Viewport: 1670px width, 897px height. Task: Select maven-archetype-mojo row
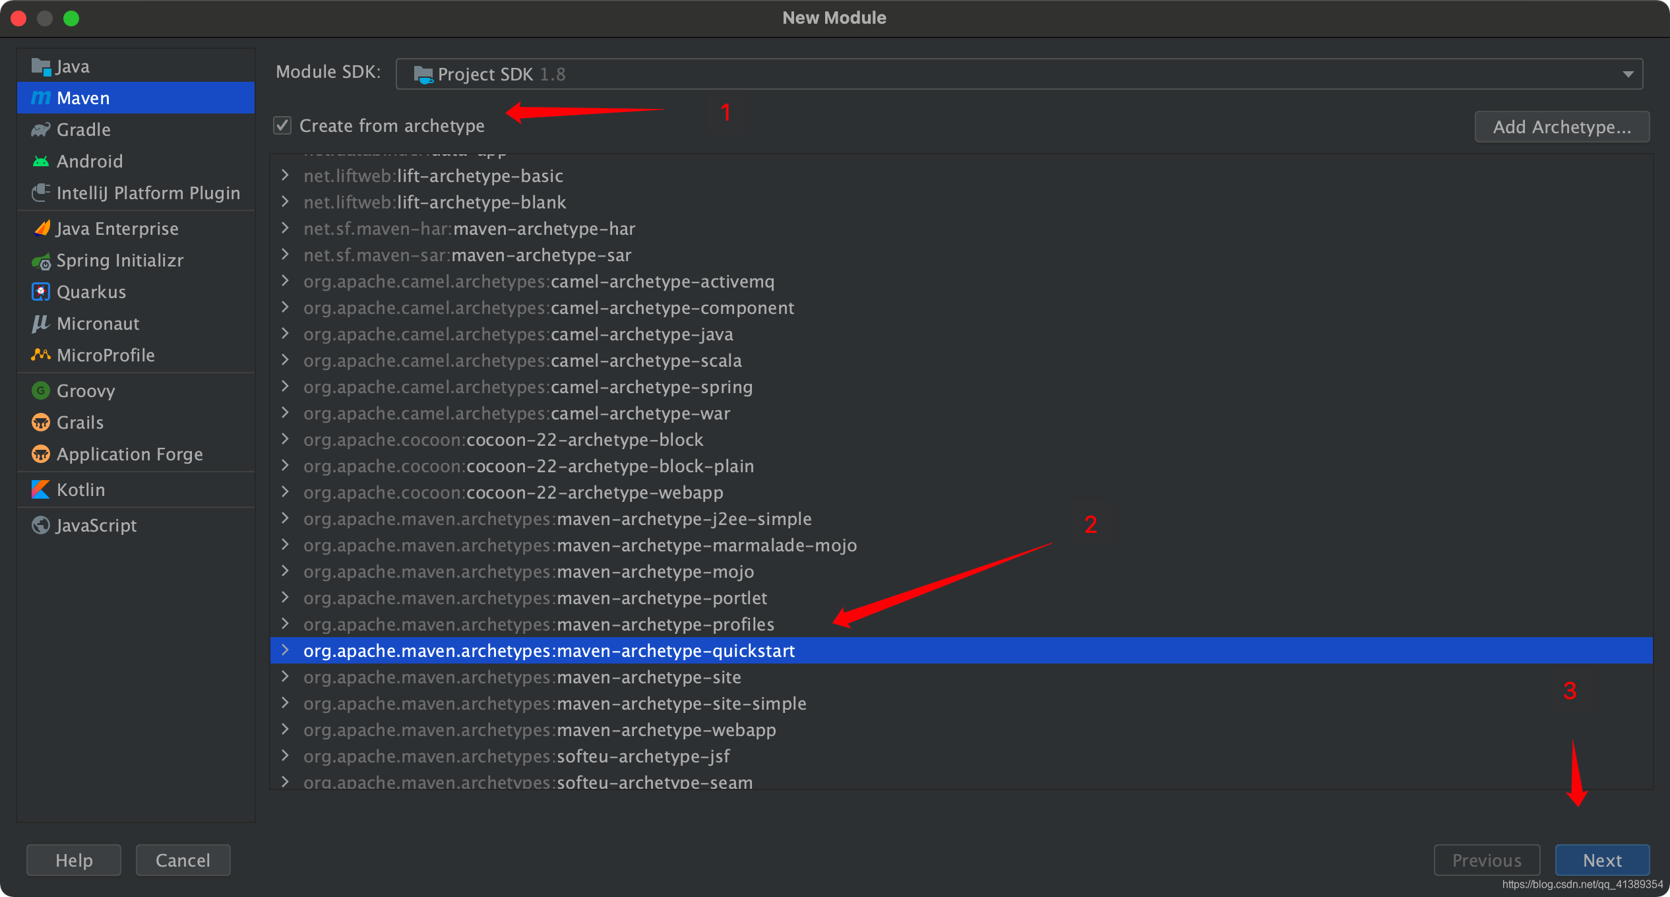962,571
